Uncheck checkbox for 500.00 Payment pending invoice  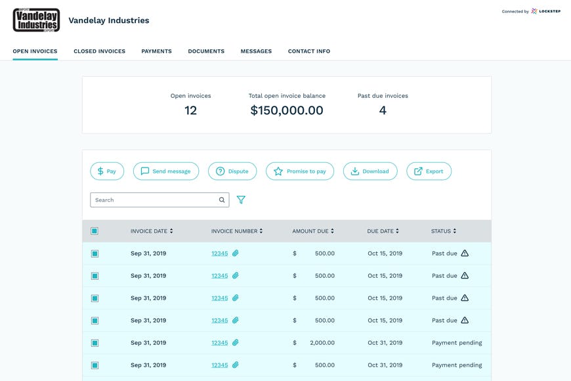(95, 365)
